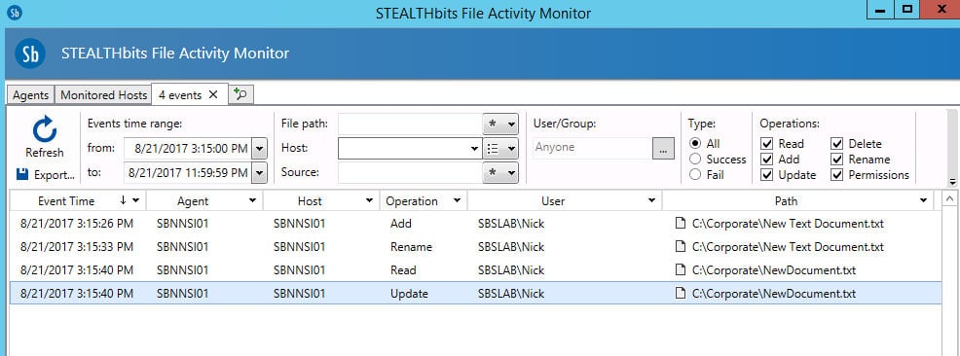960x356 pixels.
Task: Click NewDocument.txt path in Update row
Action: 774,294
